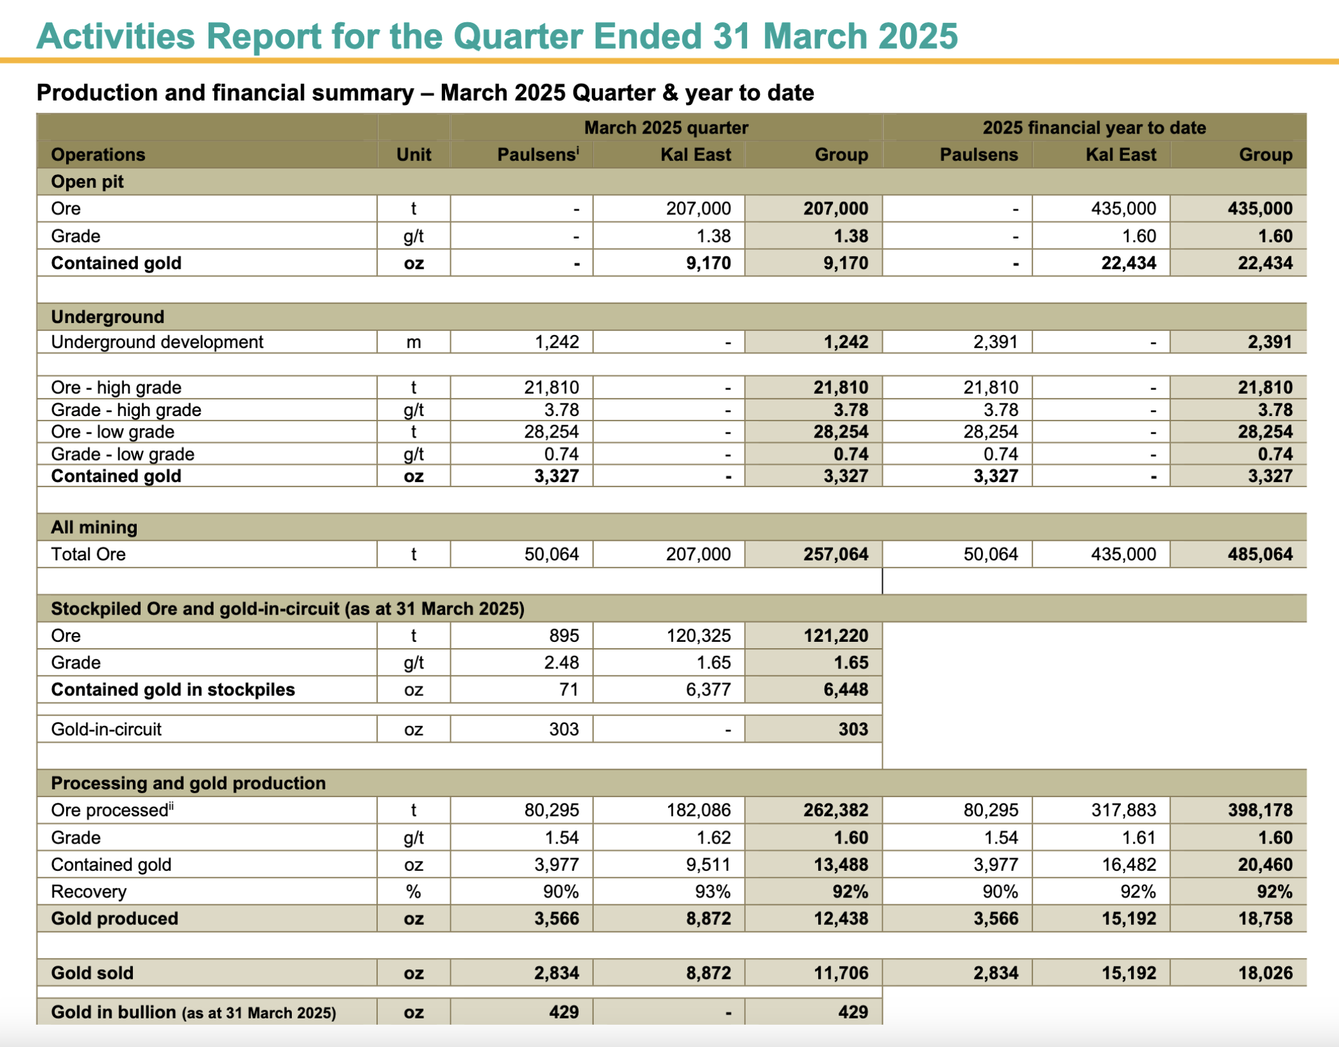Select ore processed year-to-date Group 398,178
1339x1047 pixels.
(x=1260, y=810)
